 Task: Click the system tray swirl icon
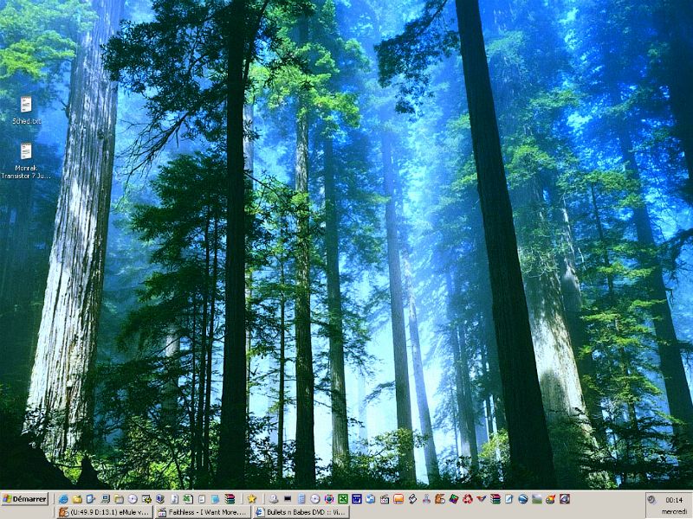(651, 500)
